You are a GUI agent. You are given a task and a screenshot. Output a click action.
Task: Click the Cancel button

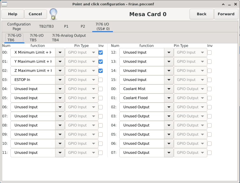(x=35, y=14)
